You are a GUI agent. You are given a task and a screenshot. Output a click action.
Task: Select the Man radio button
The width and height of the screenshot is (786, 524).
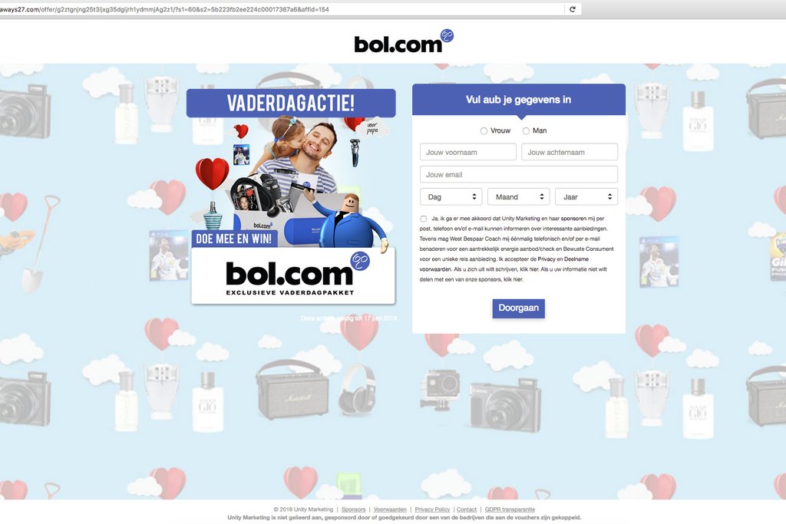click(x=526, y=130)
